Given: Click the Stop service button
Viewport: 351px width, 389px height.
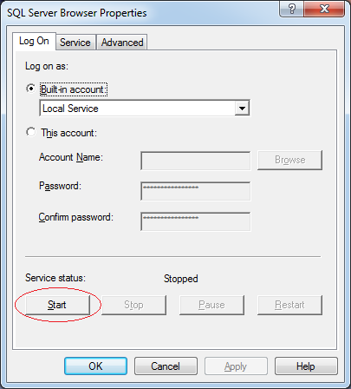Looking at the screenshot, I should point(133,305).
